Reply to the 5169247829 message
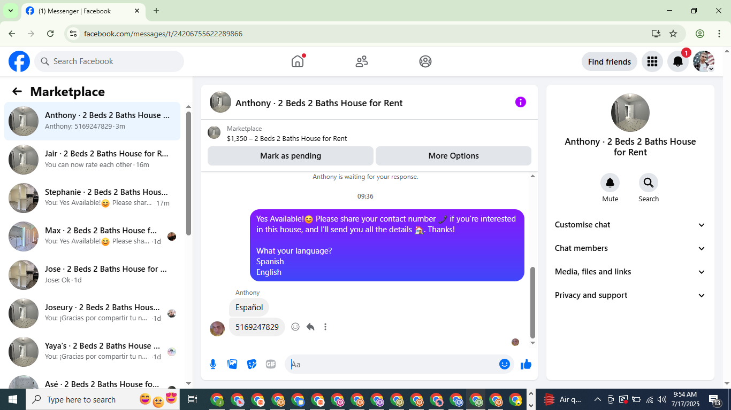Screen dimensions: 731x410 point(310,327)
